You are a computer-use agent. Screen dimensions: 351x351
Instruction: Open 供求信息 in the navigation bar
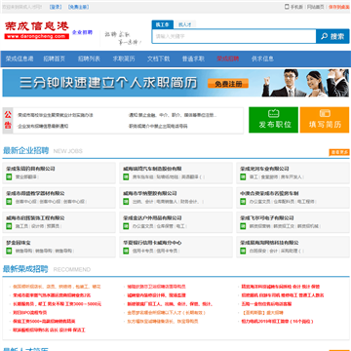tap(262, 58)
